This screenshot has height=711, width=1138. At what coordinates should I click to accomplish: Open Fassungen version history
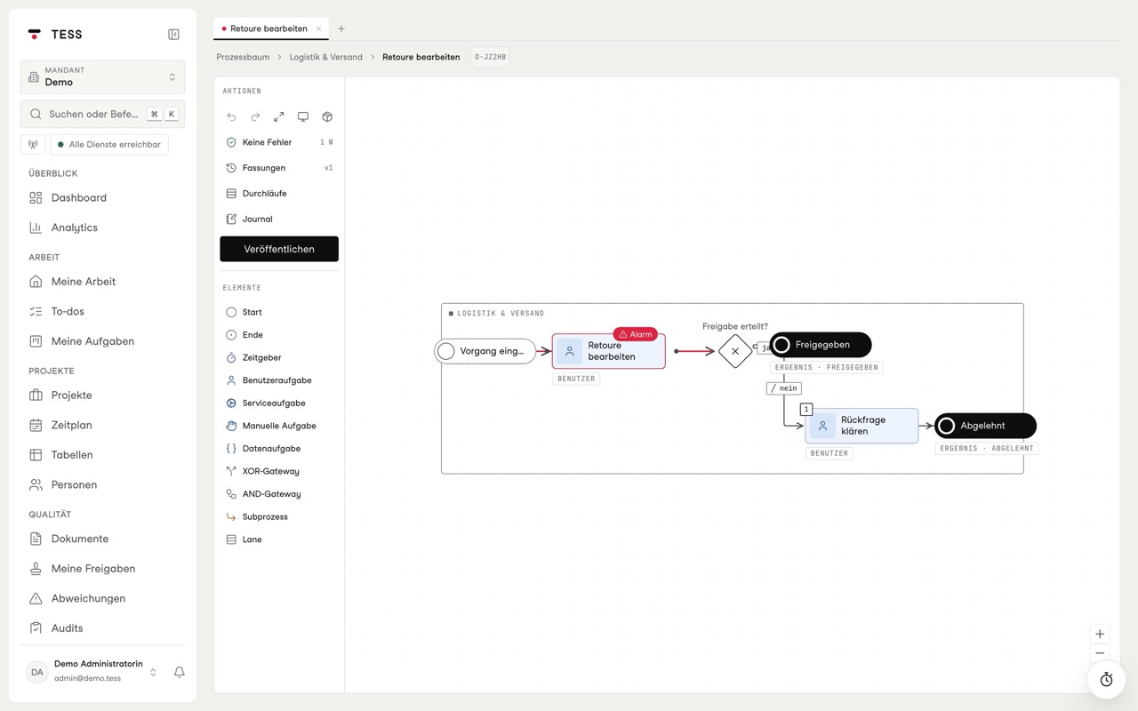[x=279, y=168]
